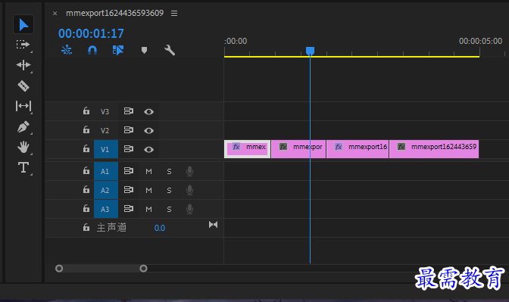Select the Razor tool
Screen dimensions: 509x302
23,86
